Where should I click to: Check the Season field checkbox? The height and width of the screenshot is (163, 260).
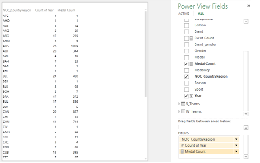coord(186,83)
